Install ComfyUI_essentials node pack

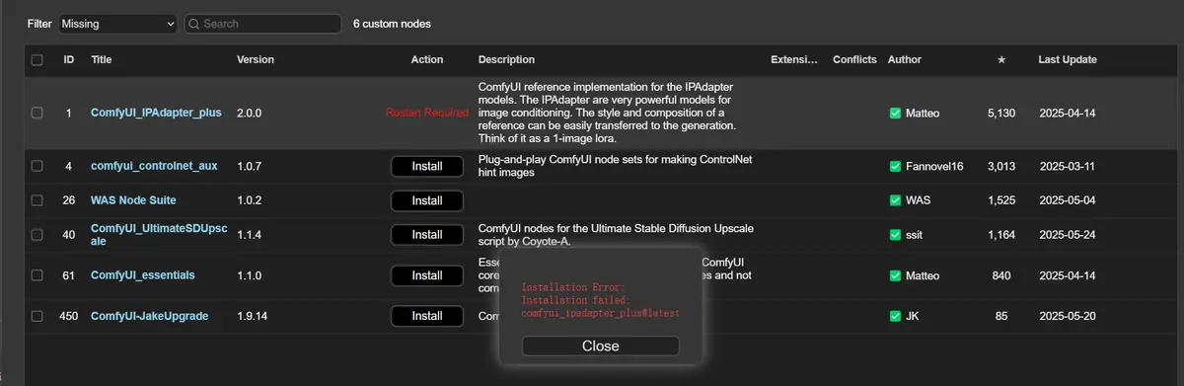[x=427, y=275]
